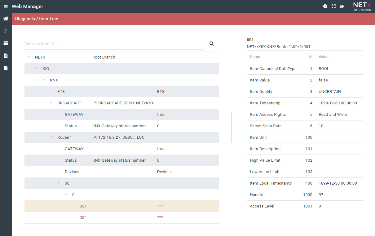Go to the Home sidebar icon

[6, 19]
